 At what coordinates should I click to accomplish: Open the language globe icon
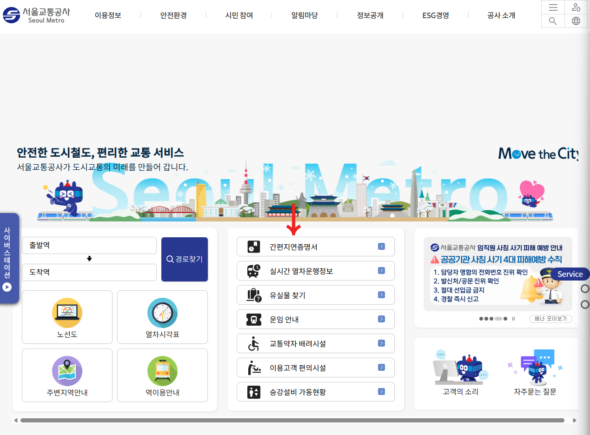pyautogui.click(x=576, y=21)
